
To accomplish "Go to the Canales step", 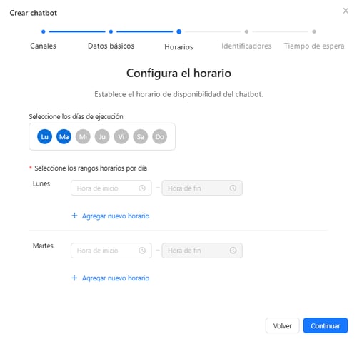I will coord(43,46).
